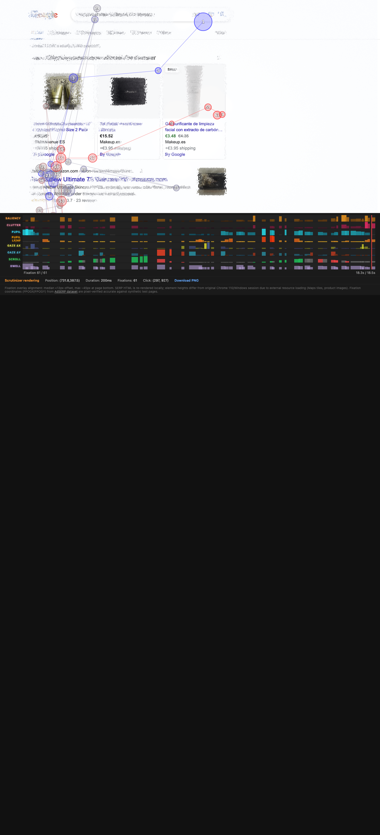
Task: Select fixation marker 1 near the search bar
Action: 203,22
